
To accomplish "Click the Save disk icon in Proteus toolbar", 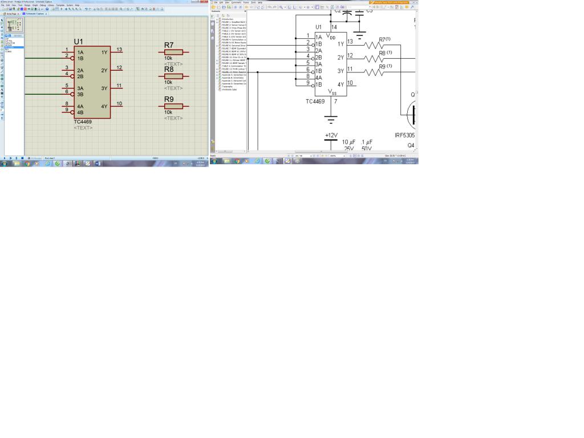I will (10, 9).
